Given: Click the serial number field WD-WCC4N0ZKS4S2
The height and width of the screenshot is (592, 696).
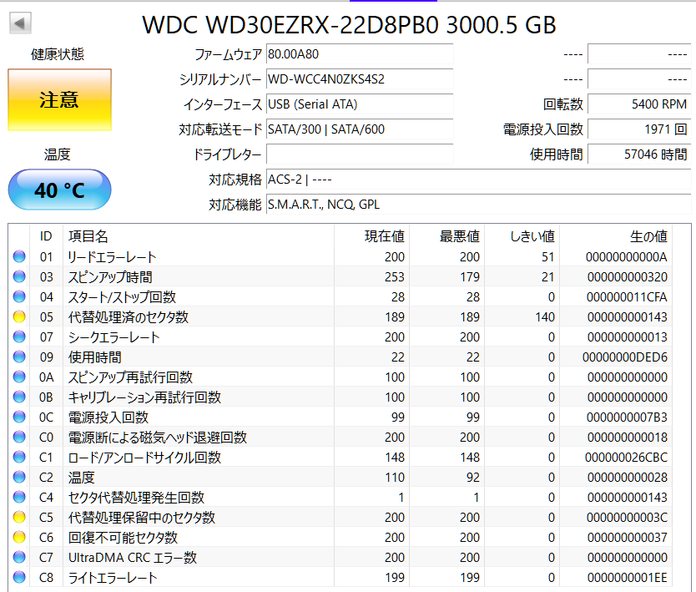Looking at the screenshot, I should [360, 79].
